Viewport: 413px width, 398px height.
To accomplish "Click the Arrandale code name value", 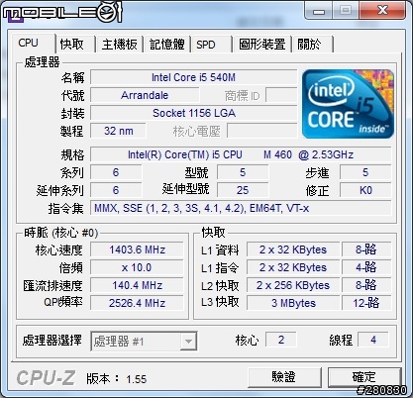I will point(145,95).
